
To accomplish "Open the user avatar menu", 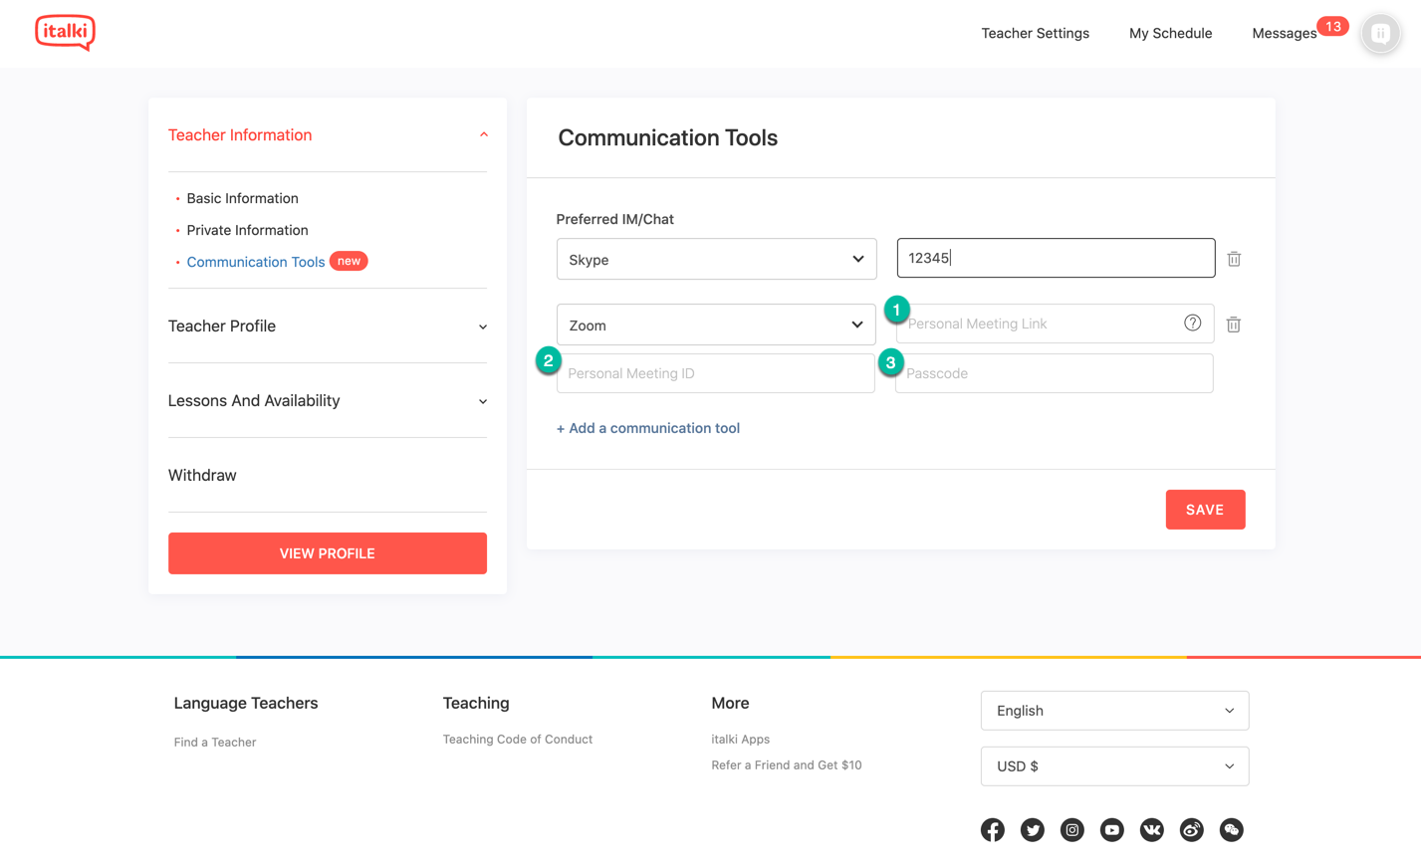I will point(1380,34).
